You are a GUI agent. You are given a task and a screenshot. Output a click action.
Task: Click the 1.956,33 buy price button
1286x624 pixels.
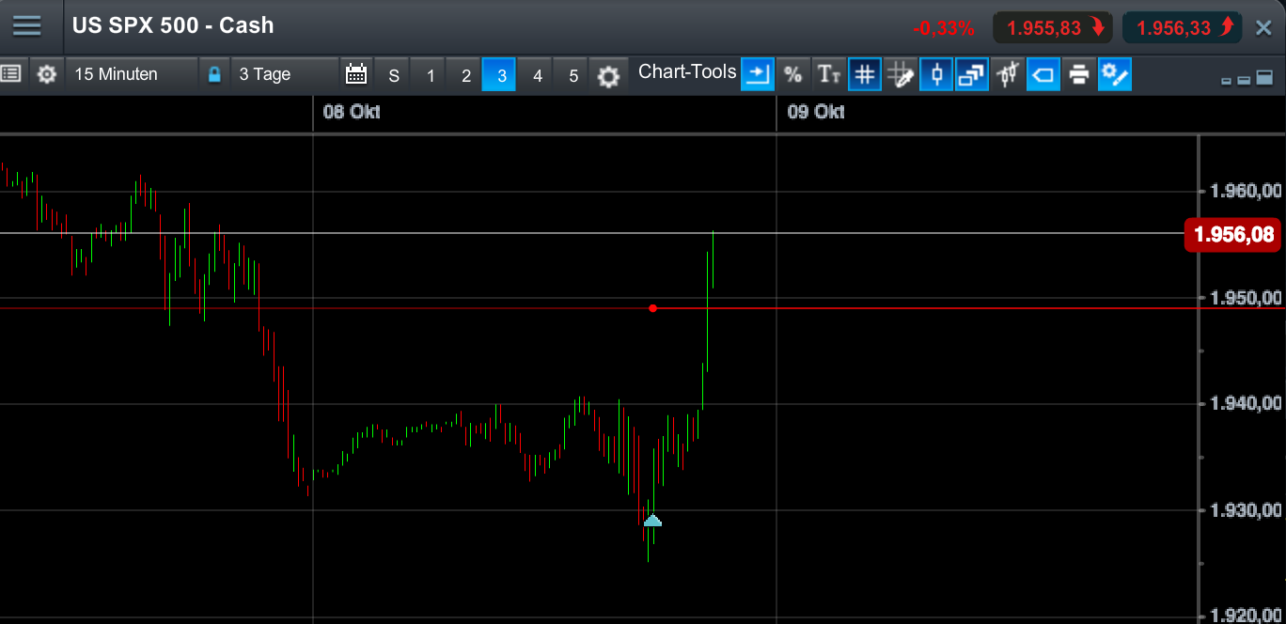click(x=1182, y=26)
